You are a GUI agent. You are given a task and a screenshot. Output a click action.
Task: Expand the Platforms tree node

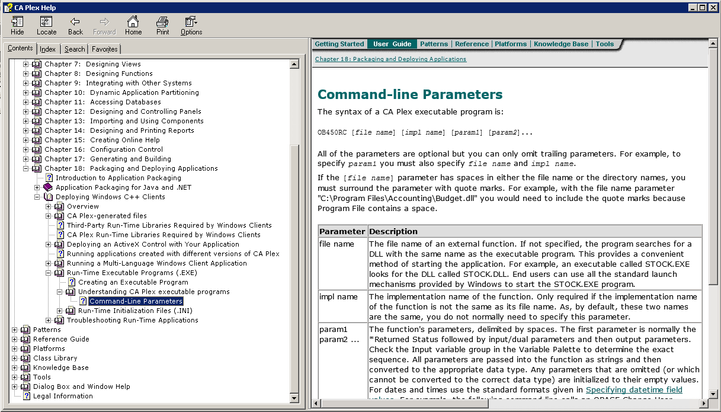(x=15, y=349)
